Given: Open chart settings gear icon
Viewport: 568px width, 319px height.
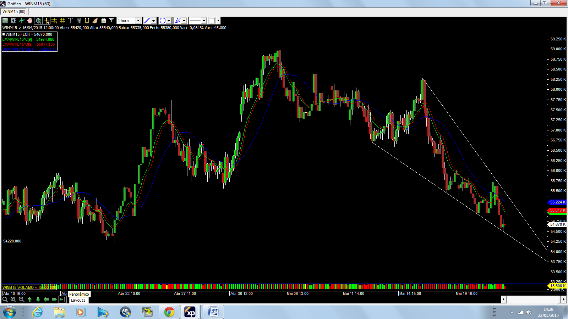Looking at the screenshot, I should coord(13,21).
